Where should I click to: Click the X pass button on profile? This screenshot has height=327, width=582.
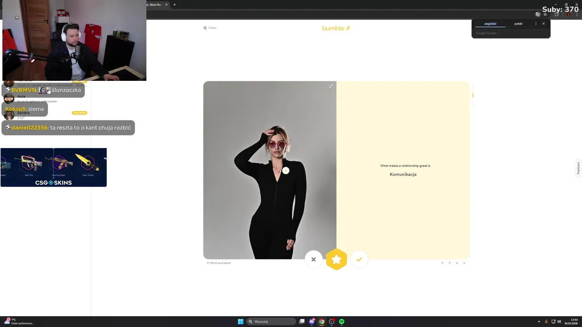click(x=313, y=259)
